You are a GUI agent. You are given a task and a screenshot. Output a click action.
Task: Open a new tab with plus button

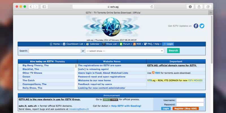211,12
